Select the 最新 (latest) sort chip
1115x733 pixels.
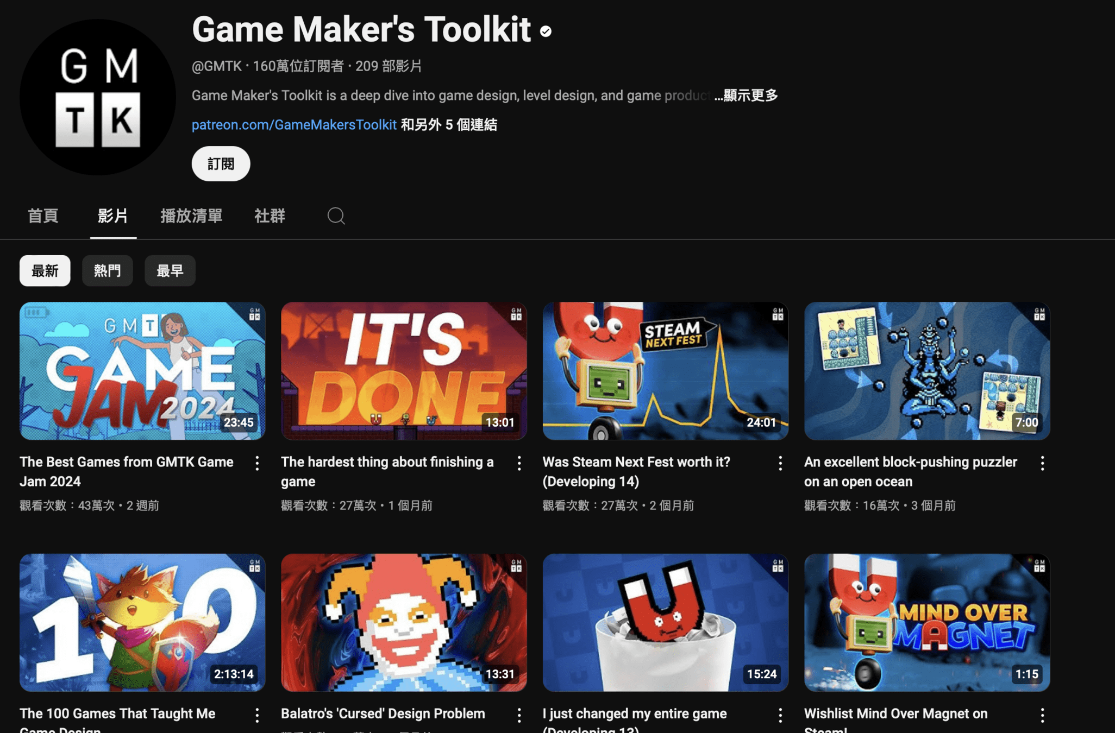pos(45,271)
